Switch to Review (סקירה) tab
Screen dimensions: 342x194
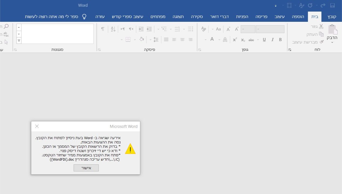coord(197,16)
